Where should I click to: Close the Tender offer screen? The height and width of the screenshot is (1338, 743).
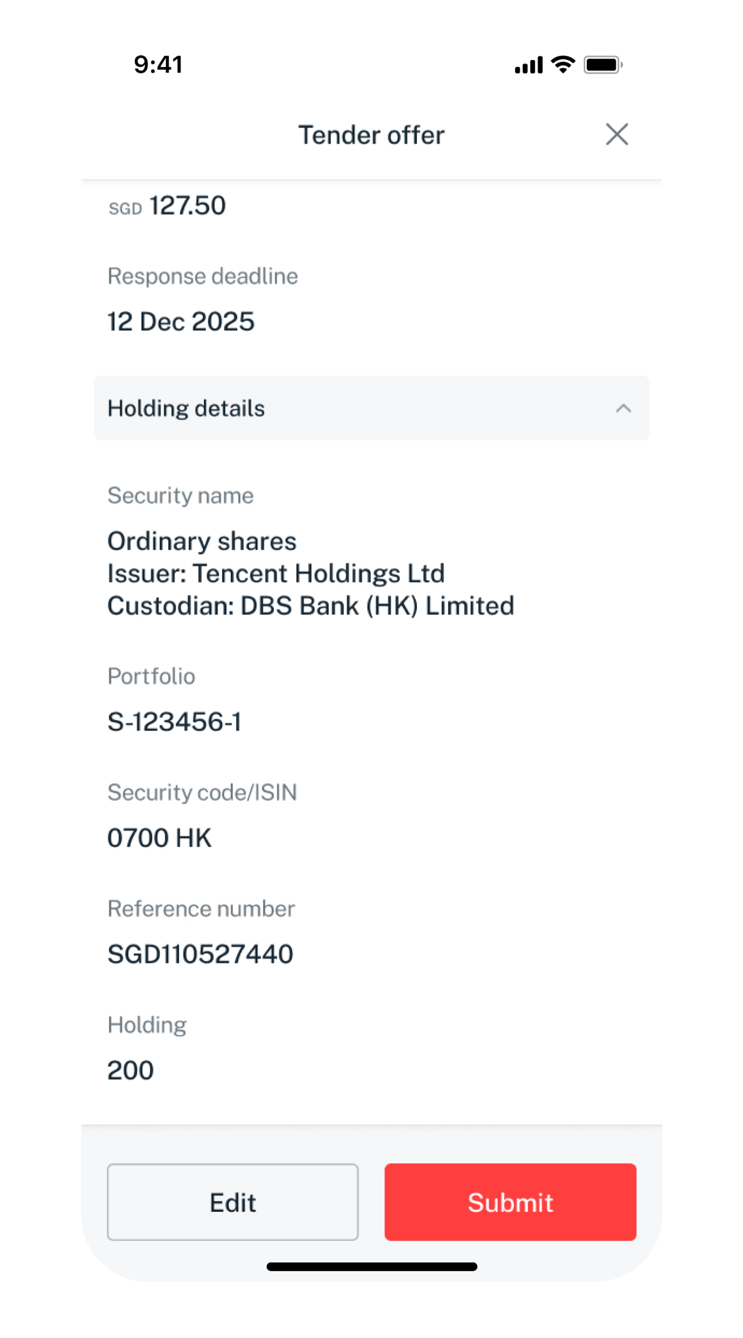click(616, 135)
